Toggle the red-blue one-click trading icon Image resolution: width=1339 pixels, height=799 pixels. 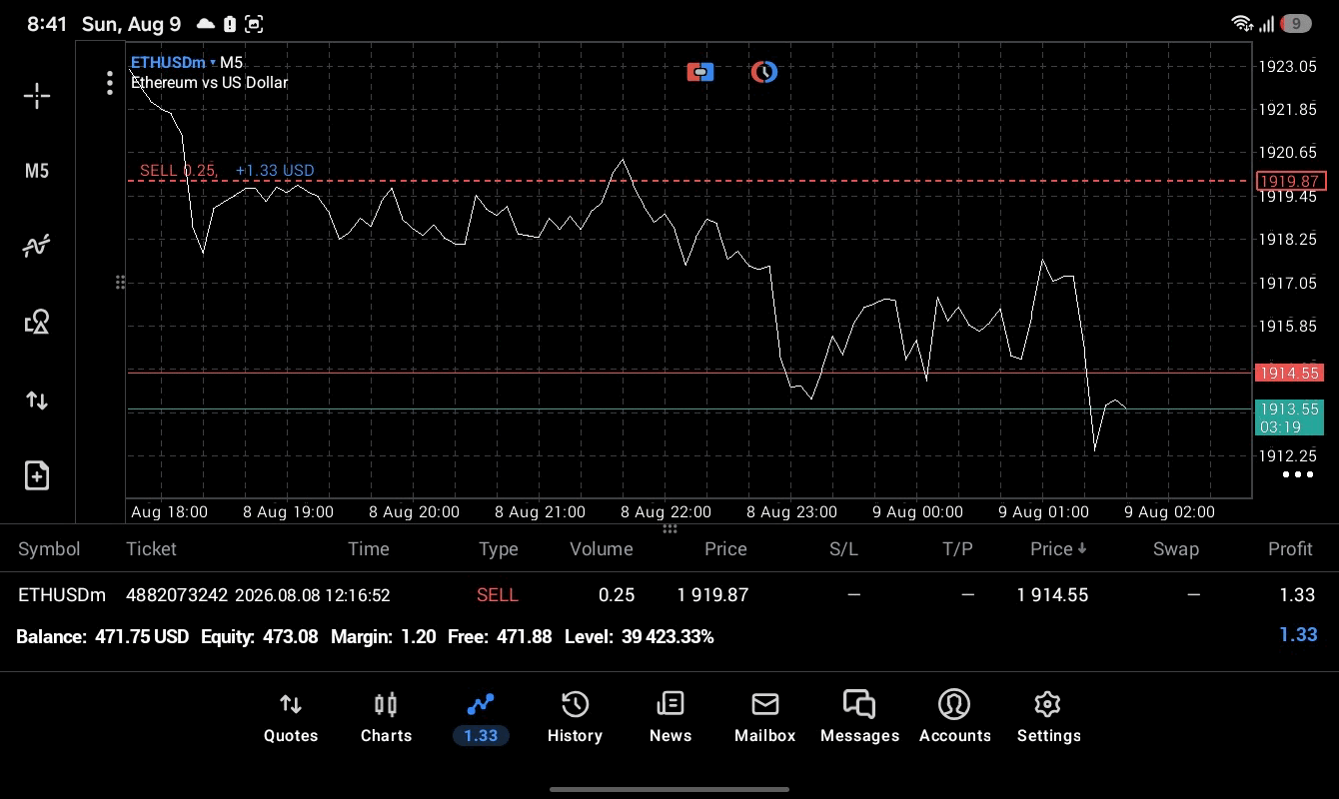700,72
